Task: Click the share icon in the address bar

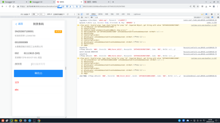Action: (x=191, y=6)
